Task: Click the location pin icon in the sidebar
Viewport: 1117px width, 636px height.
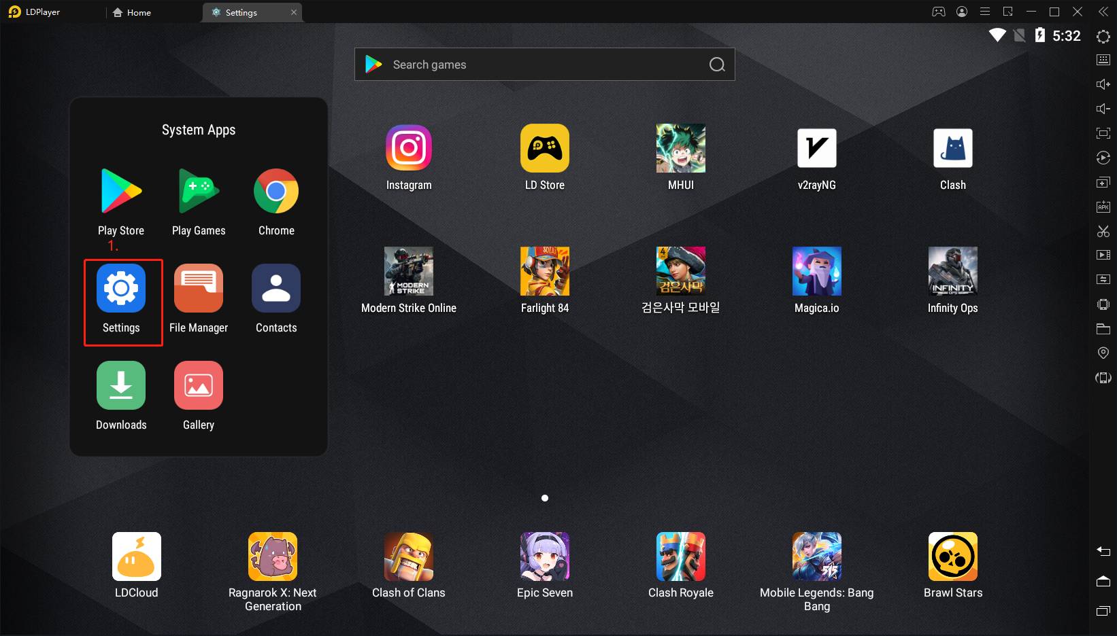Action: pos(1103,353)
